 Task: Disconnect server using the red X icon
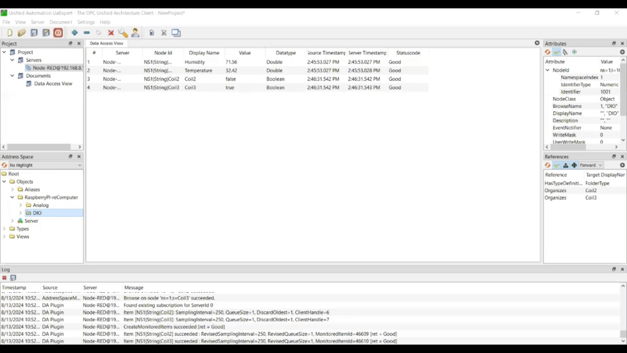(x=111, y=33)
